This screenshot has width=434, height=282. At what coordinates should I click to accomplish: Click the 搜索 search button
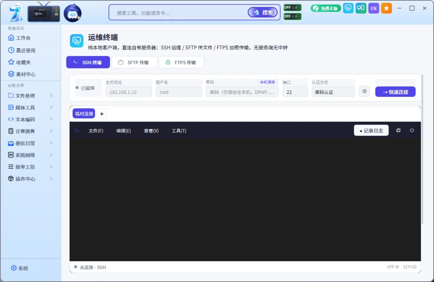click(263, 12)
